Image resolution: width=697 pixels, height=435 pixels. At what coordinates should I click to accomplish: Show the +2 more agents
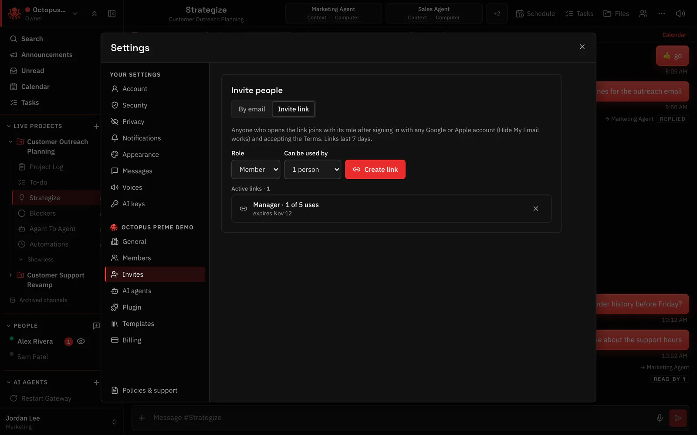pos(497,13)
